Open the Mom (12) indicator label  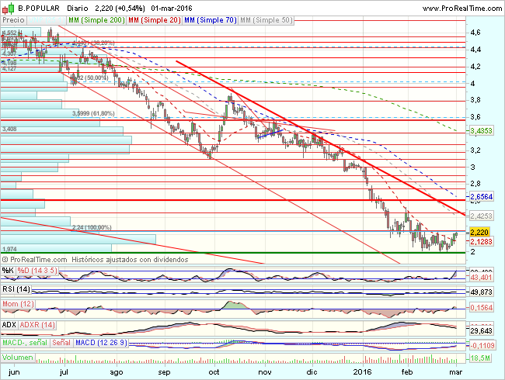tap(18, 304)
